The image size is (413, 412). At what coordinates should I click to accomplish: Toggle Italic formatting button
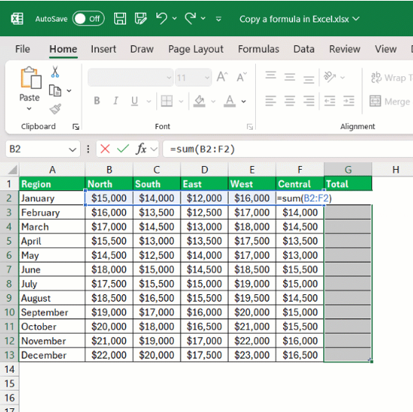(x=116, y=100)
